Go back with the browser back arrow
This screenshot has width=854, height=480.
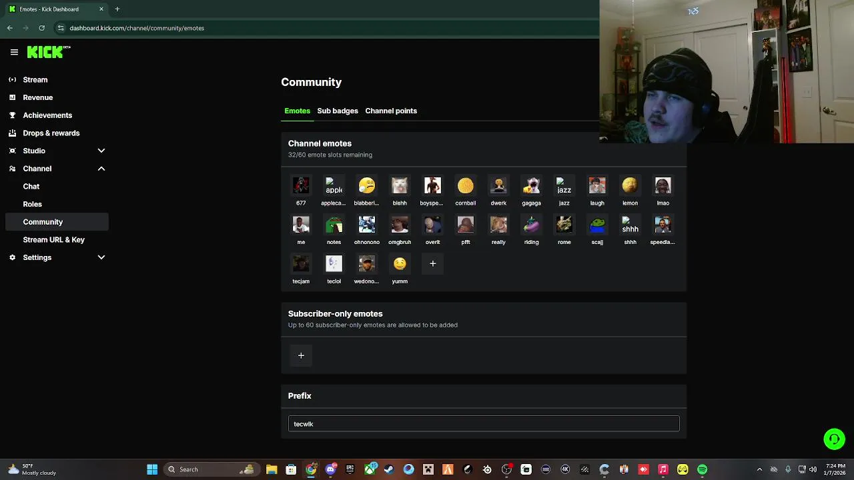(10, 28)
